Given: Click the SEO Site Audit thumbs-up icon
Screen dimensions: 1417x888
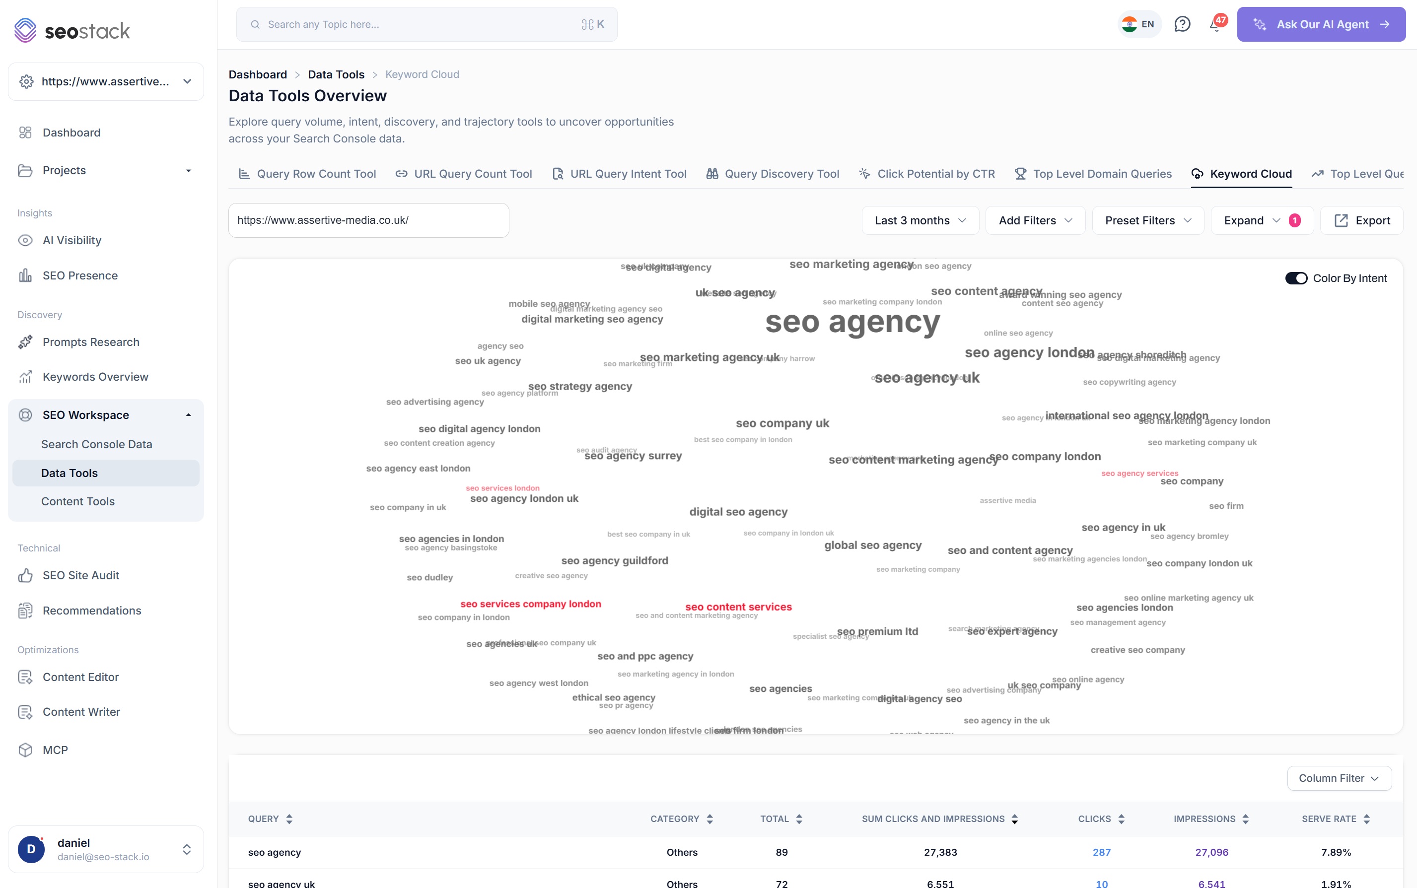Looking at the screenshot, I should [25, 575].
